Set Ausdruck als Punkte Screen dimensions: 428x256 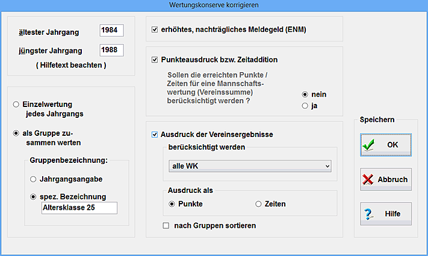pos(173,204)
